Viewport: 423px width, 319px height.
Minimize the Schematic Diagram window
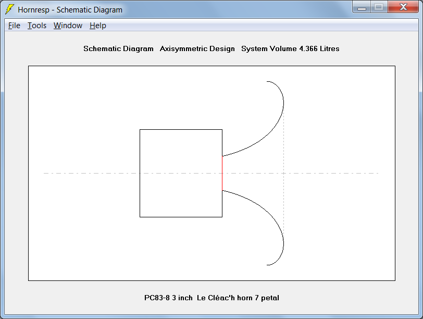click(x=362, y=7)
